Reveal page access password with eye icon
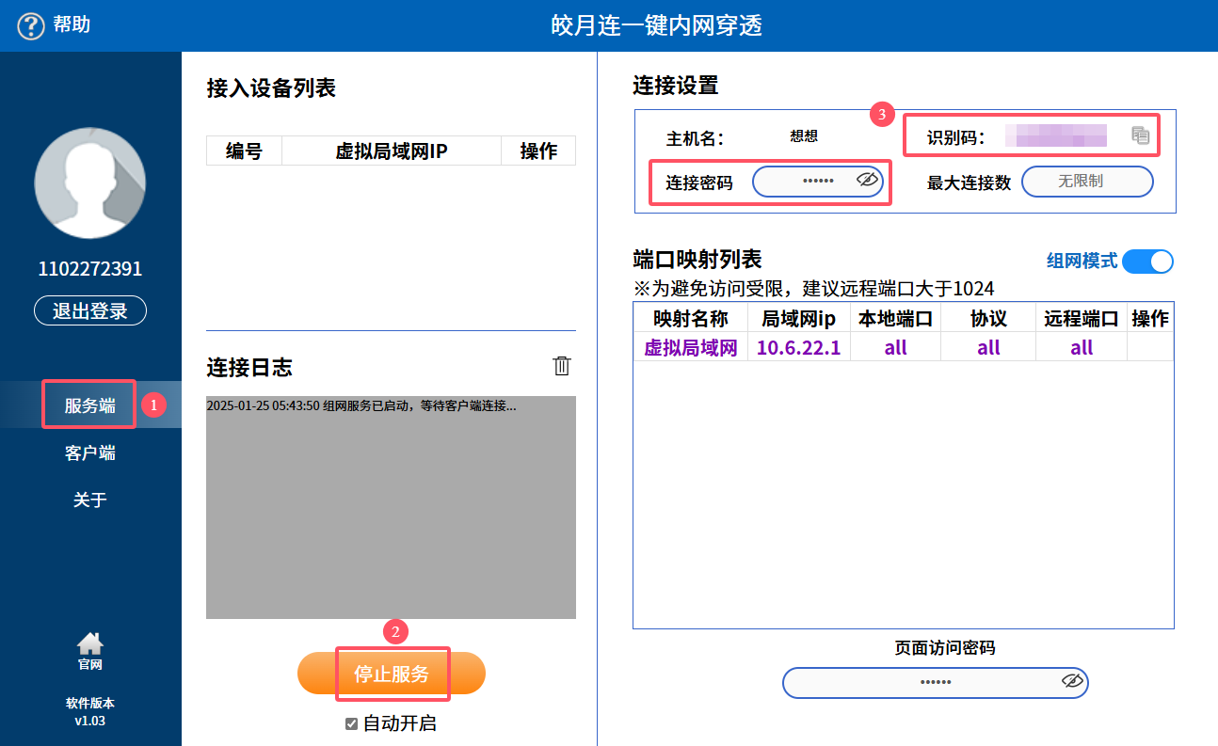The height and width of the screenshot is (746, 1218). tap(1072, 681)
